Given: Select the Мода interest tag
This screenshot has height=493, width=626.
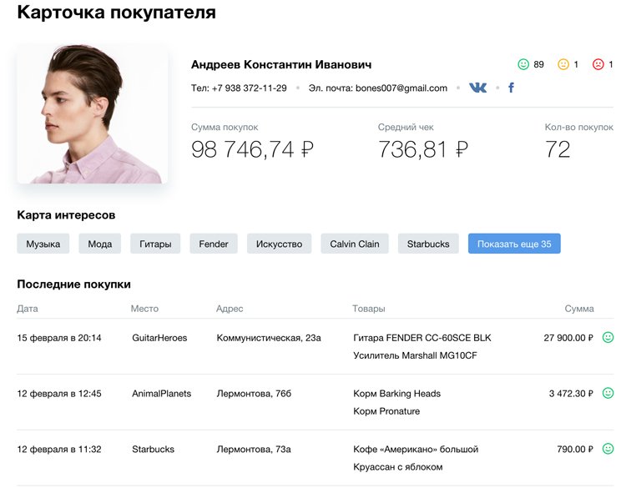Looking at the screenshot, I should coord(100,244).
